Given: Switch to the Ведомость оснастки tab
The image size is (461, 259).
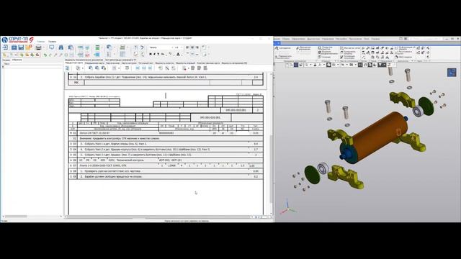Looking at the screenshot, I should [x=165, y=63].
